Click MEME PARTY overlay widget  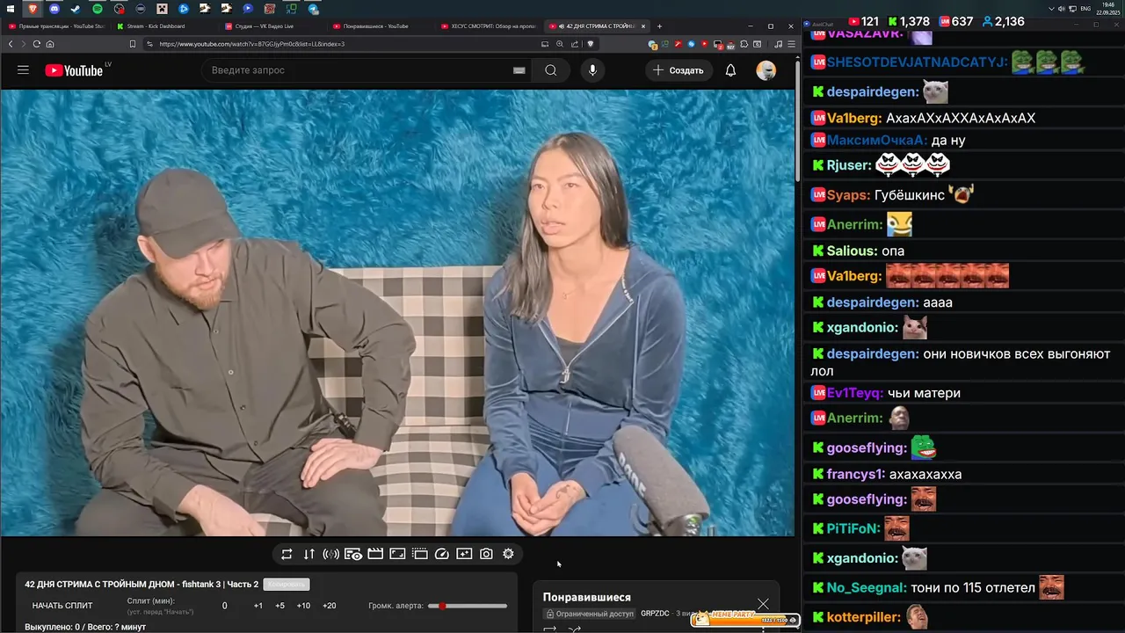[745, 618]
